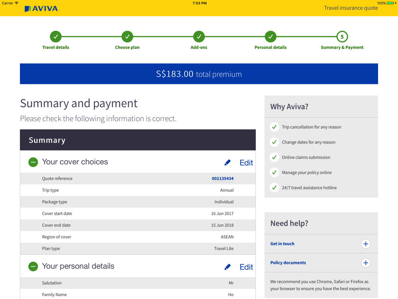398x299 pixels.
Task: Click checkmark beside 24/7 travel assistance hotline
Action: [274, 188]
